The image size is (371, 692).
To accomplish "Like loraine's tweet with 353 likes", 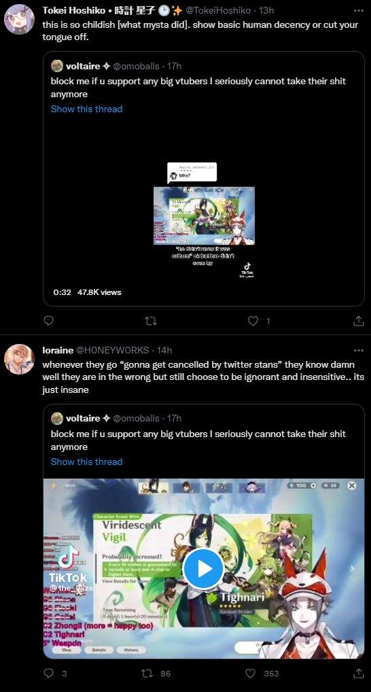I will coord(250,673).
